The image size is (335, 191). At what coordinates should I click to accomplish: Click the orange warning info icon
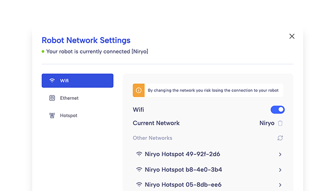pos(139,90)
